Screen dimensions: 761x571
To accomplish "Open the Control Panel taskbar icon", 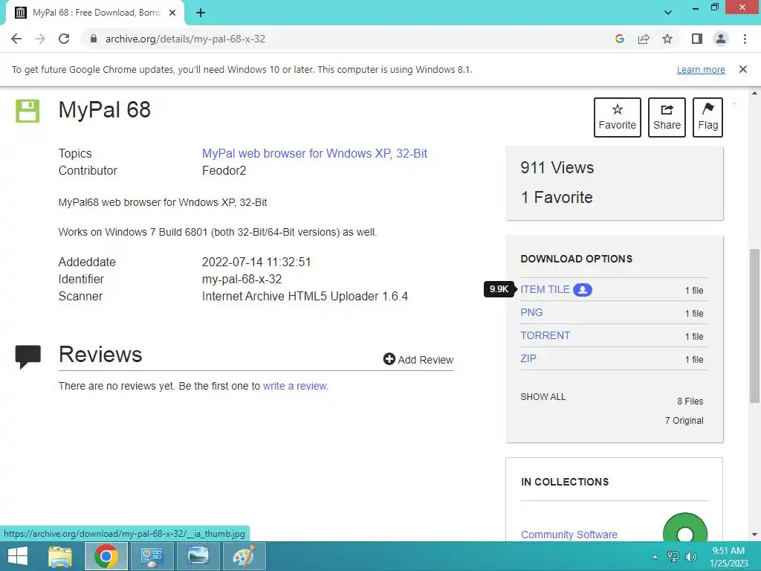I will 152,556.
